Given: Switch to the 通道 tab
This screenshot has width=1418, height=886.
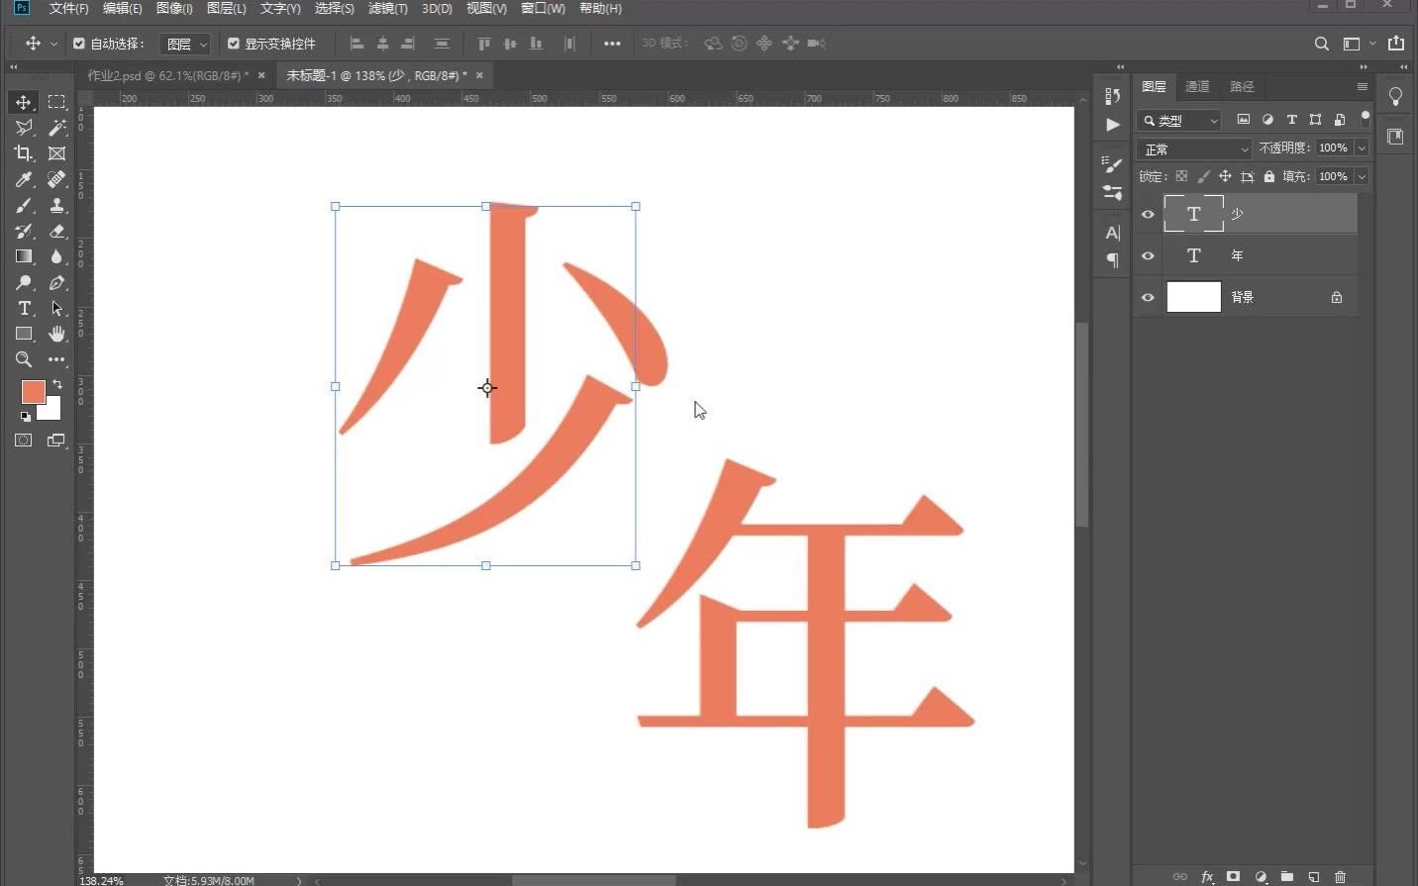Looking at the screenshot, I should 1197,87.
